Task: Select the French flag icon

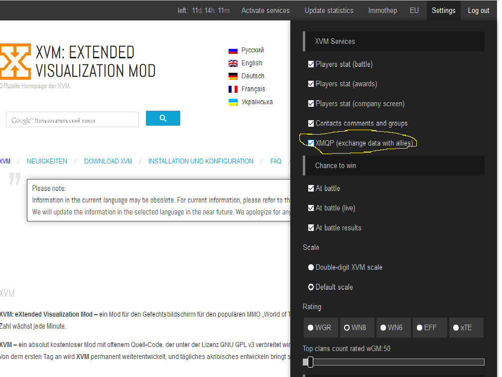Action: tap(233, 89)
